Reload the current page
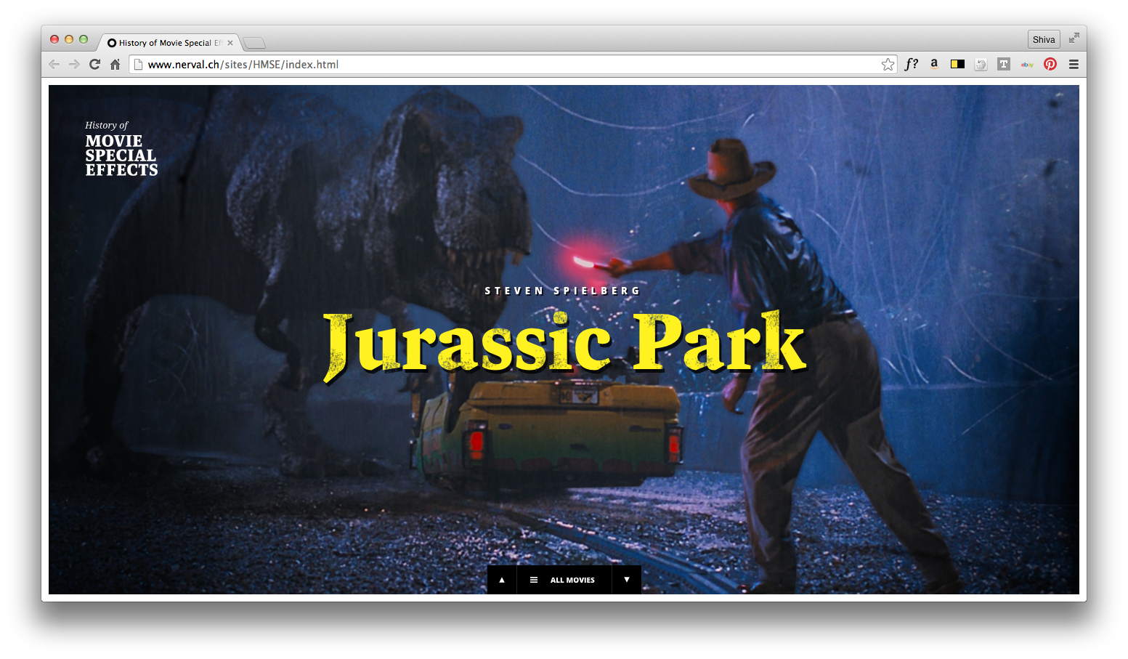 click(x=94, y=64)
